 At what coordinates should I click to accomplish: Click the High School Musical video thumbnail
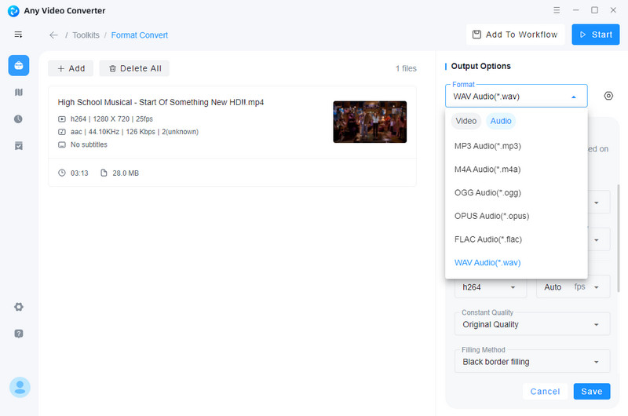point(370,122)
